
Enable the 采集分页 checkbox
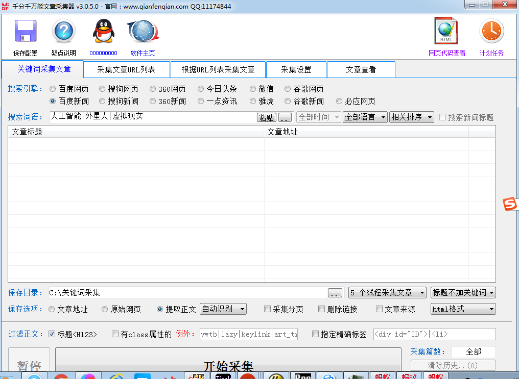[267, 309]
